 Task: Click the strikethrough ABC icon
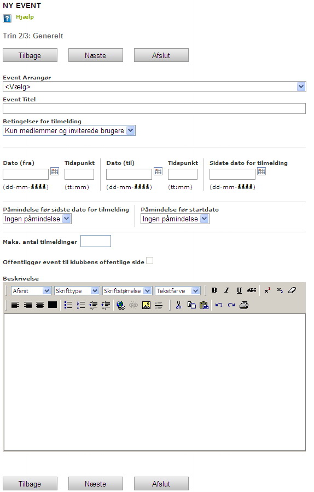252,290
